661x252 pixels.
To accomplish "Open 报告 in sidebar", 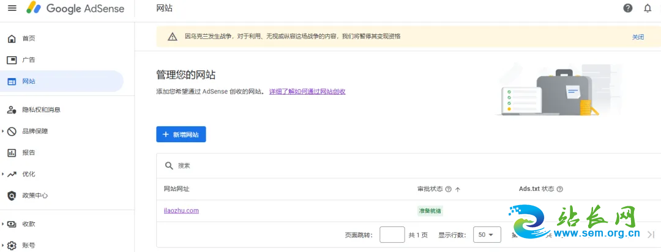I will tap(29, 153).
